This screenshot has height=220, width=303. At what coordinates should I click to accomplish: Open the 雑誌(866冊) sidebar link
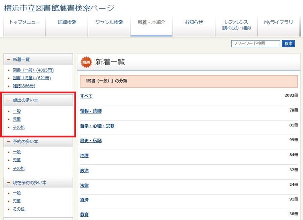24,86
